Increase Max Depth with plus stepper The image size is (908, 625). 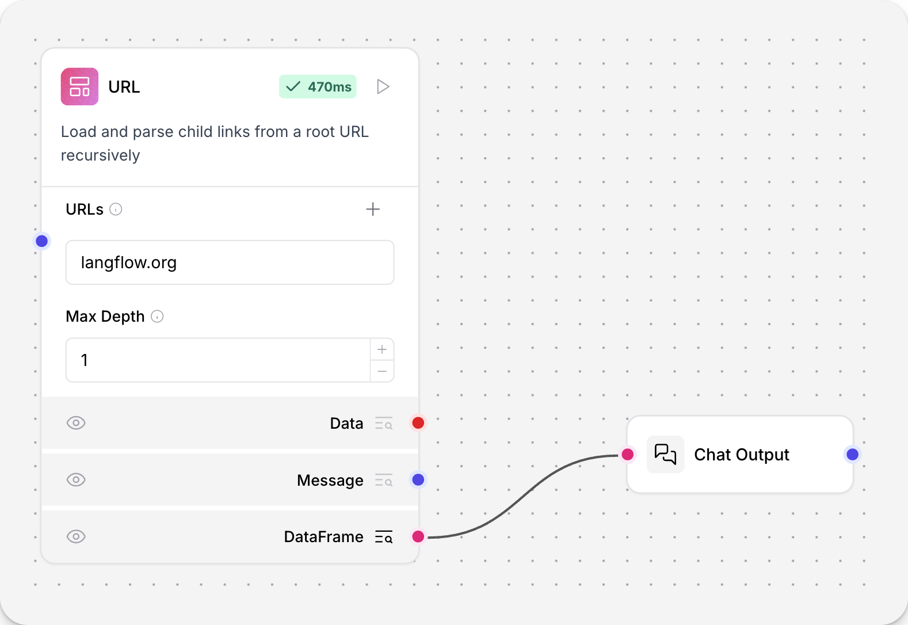382,349
